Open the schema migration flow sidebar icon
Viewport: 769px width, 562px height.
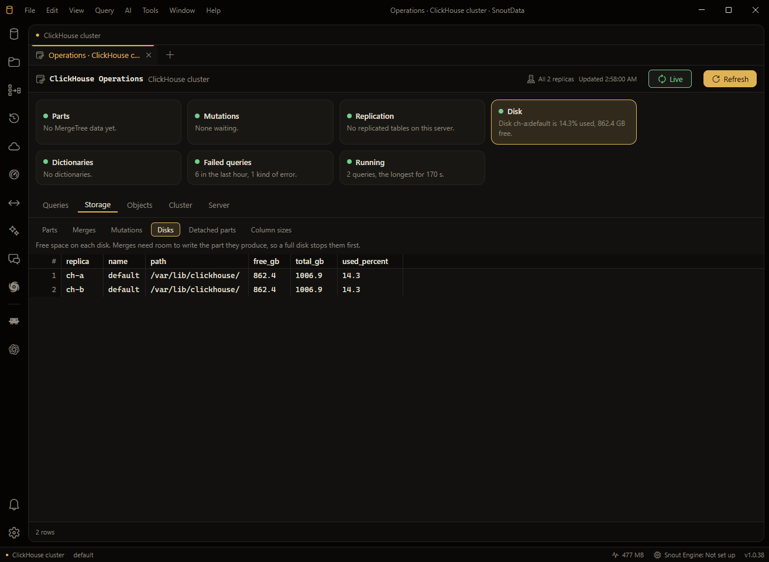pyautogui.click(x=14, y=90)
